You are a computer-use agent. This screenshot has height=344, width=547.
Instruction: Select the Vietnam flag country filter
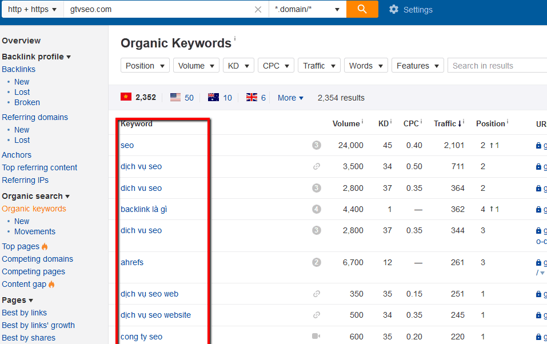pos(126,97)
